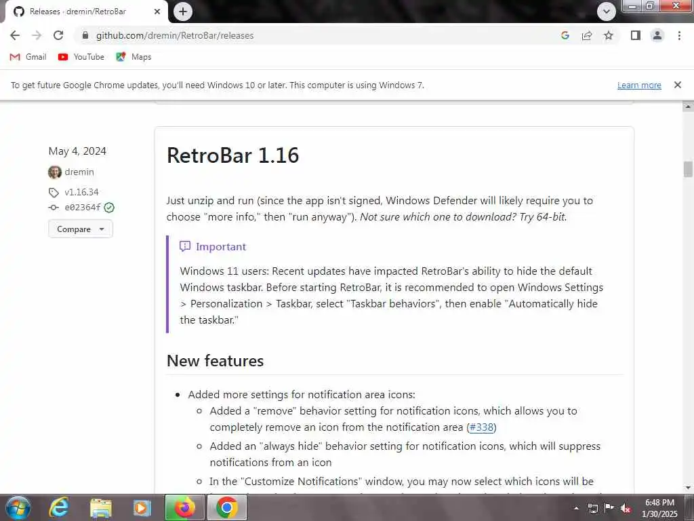Dismiss the Chrome update notice
Viewport: 694px width, 521px height.
click(x=677, y=85)
